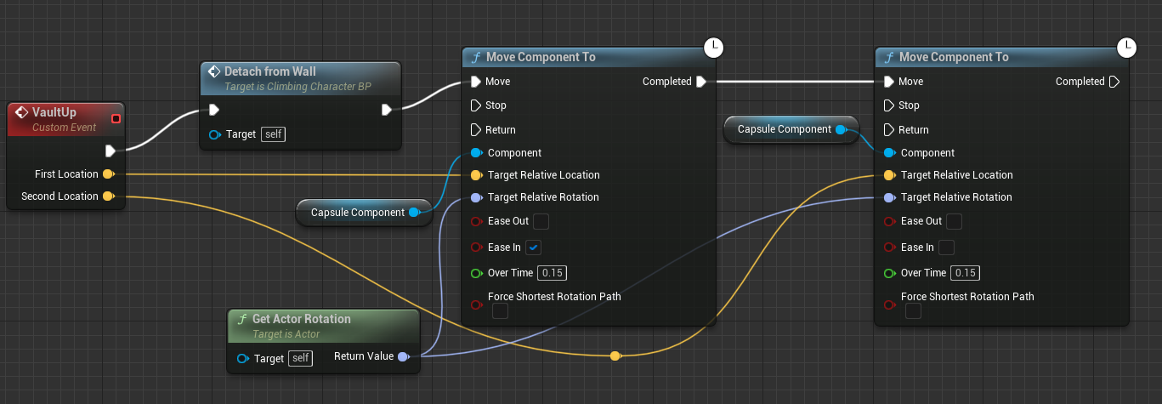Select the Get Actor Rotation node header
1162x404 pixels.
point(301,319)
